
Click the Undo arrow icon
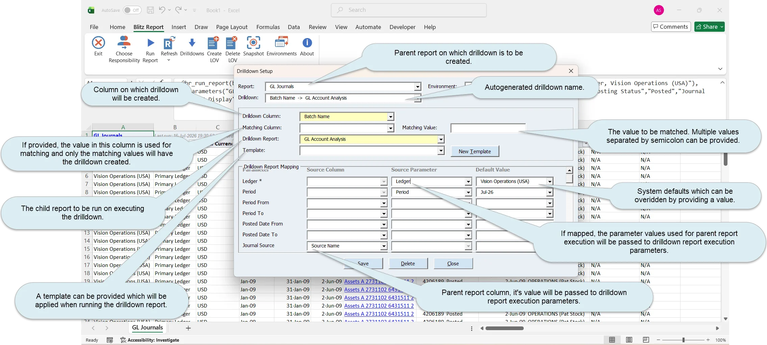click(162, 10)
